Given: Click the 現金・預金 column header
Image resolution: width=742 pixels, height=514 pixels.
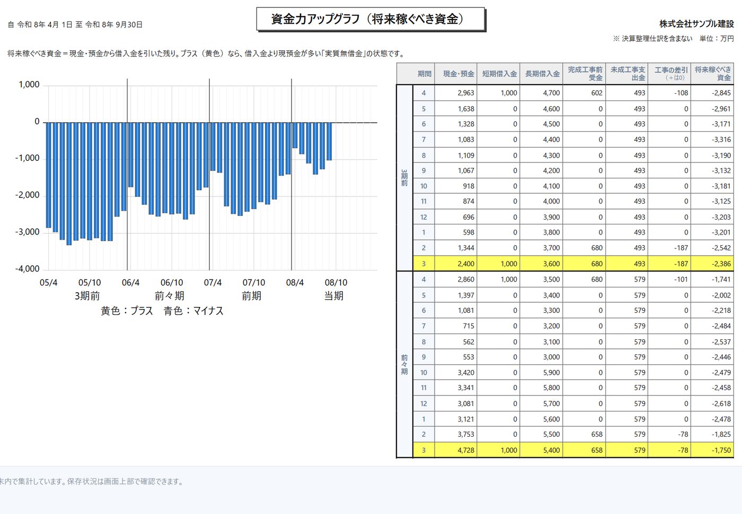Looking at the screenshot, I should click(456, 74).
